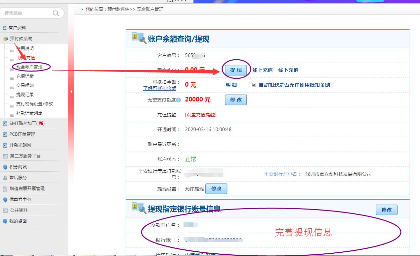Click the 增值税票开票管理 sidebar icon
Screen dimensions: 420x256
pos(5,189)
